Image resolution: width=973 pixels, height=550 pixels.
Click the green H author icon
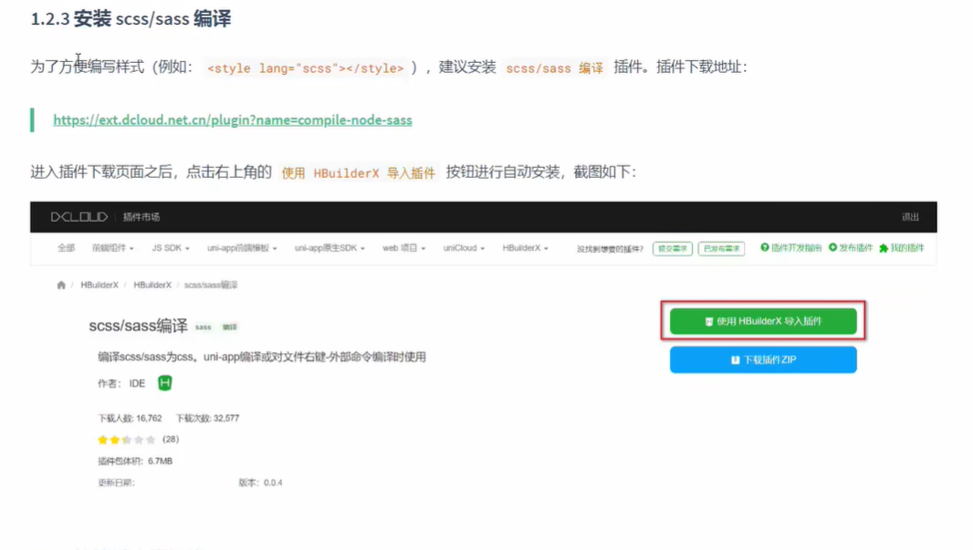coord(164,382)
